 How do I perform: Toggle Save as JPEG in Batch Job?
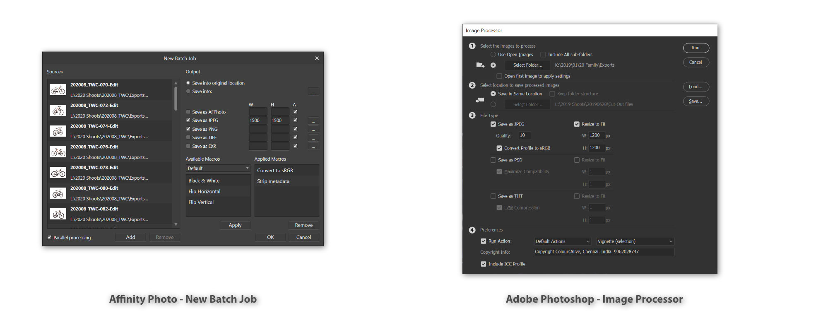[x=188, y=120]
